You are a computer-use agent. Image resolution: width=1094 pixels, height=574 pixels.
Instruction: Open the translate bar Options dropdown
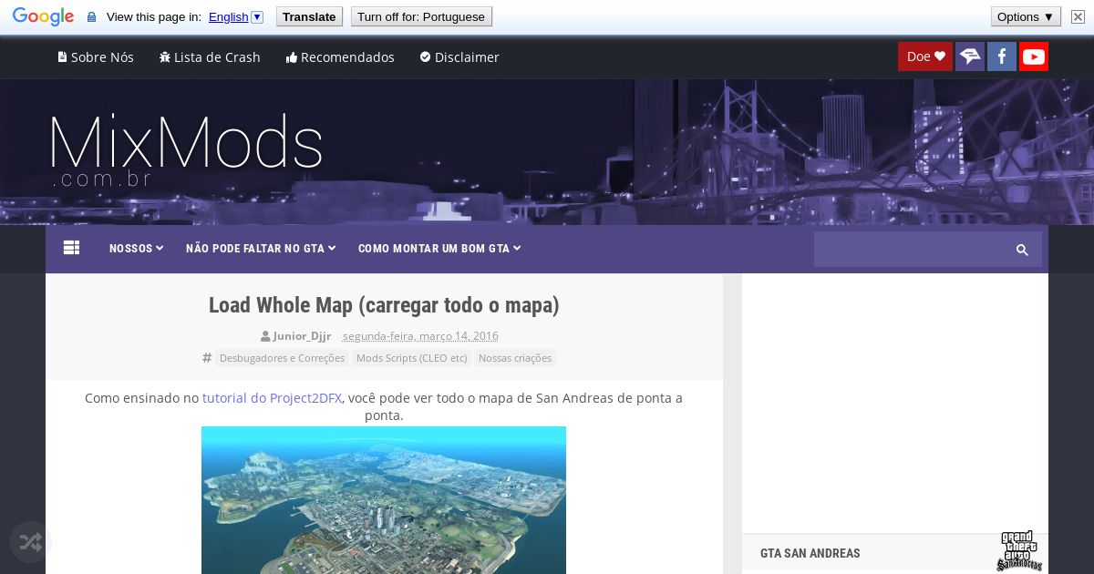(1026, 16)
